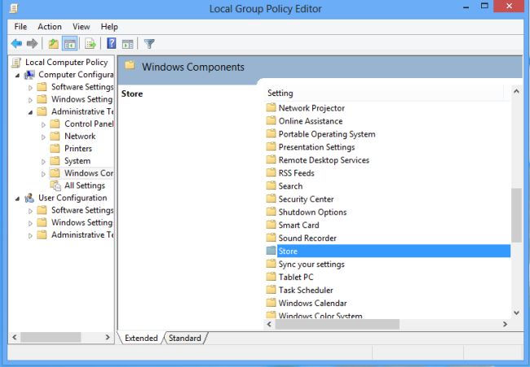The width and height of the screenshot is (530, 367).
Task: Click the Export List toolbar icon
Action: click(x=91, y=43)
